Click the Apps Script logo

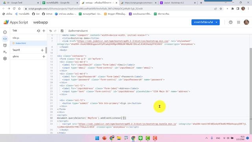click(x=16, y=22)
